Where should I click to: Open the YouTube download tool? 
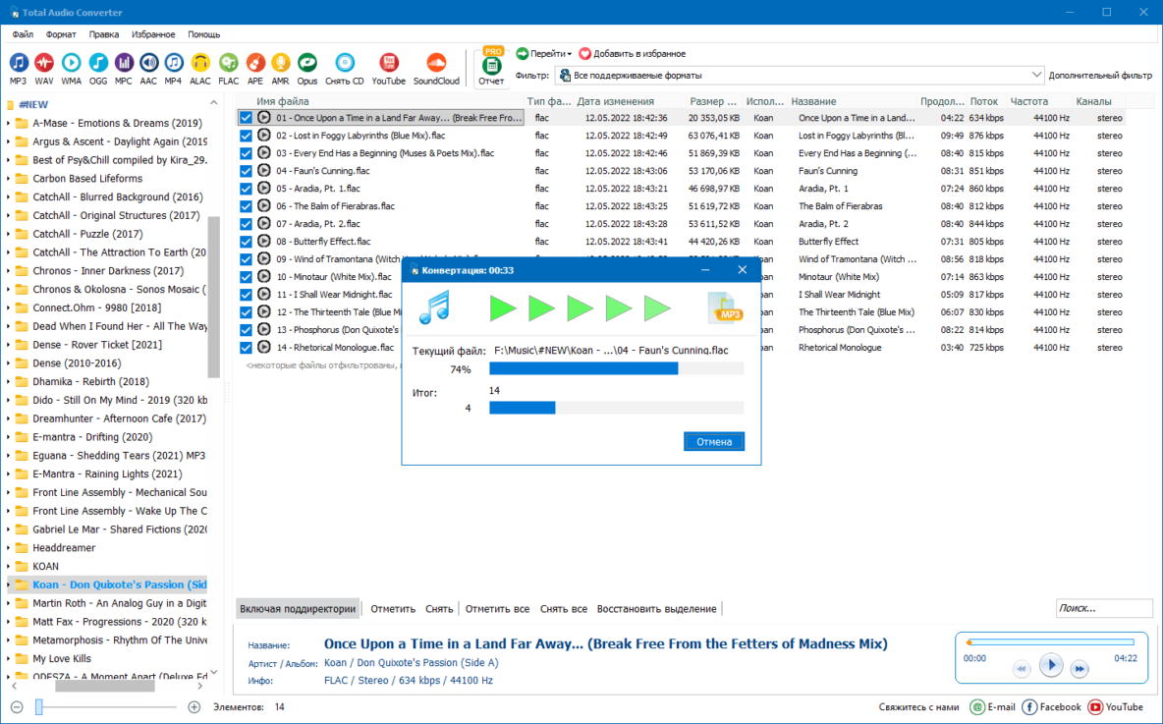[x=389, y=68]
